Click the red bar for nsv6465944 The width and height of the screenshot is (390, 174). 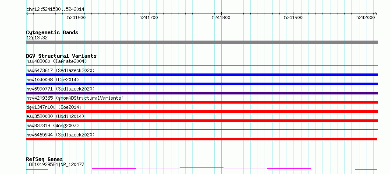(x=202, y=139)
